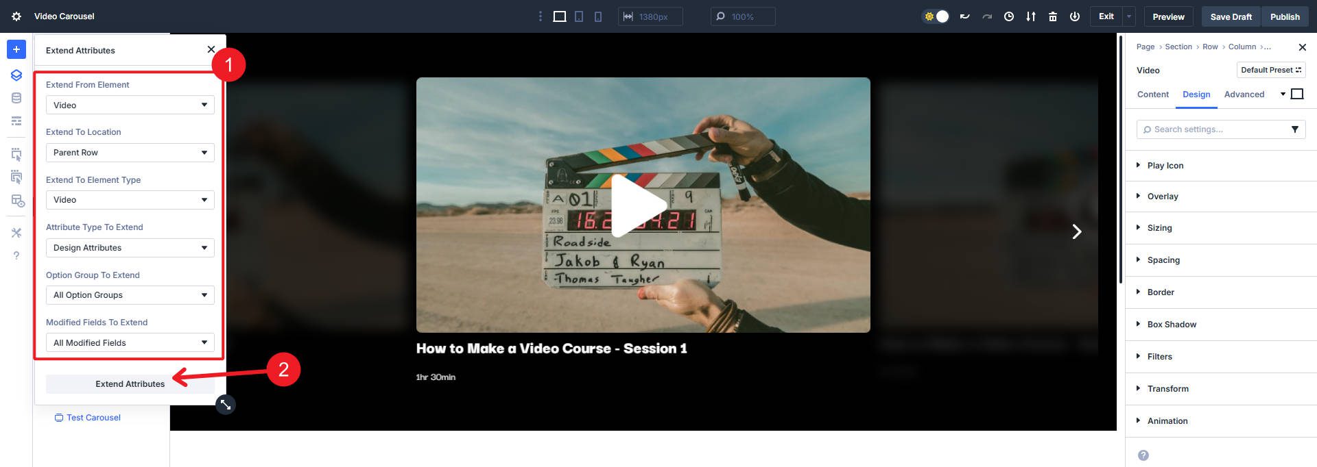This screenshot has width=1317, height=467.
Task: Click the undo arrow in top toolbar
Action: tap(964, 16)
